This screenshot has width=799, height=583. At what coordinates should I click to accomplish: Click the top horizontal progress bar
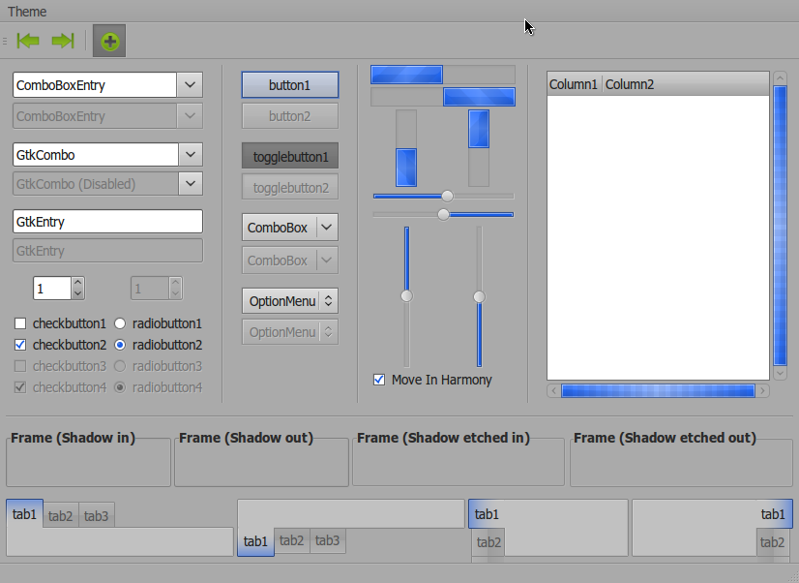coord(443,75)
